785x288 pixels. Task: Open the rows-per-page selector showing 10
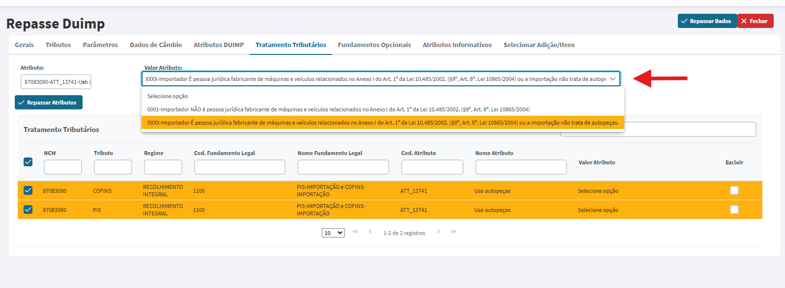pyautogui.click(x=333, y=233)
